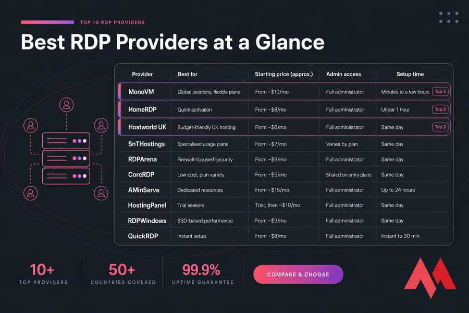The height and width of the screenshot is (313, 469).
Task: Click 'Dedicated resources' cell
Action: (200, 190)
